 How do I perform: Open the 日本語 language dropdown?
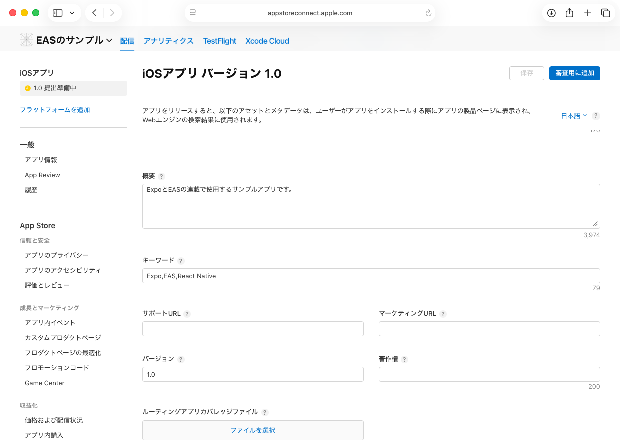coord(574,116)
